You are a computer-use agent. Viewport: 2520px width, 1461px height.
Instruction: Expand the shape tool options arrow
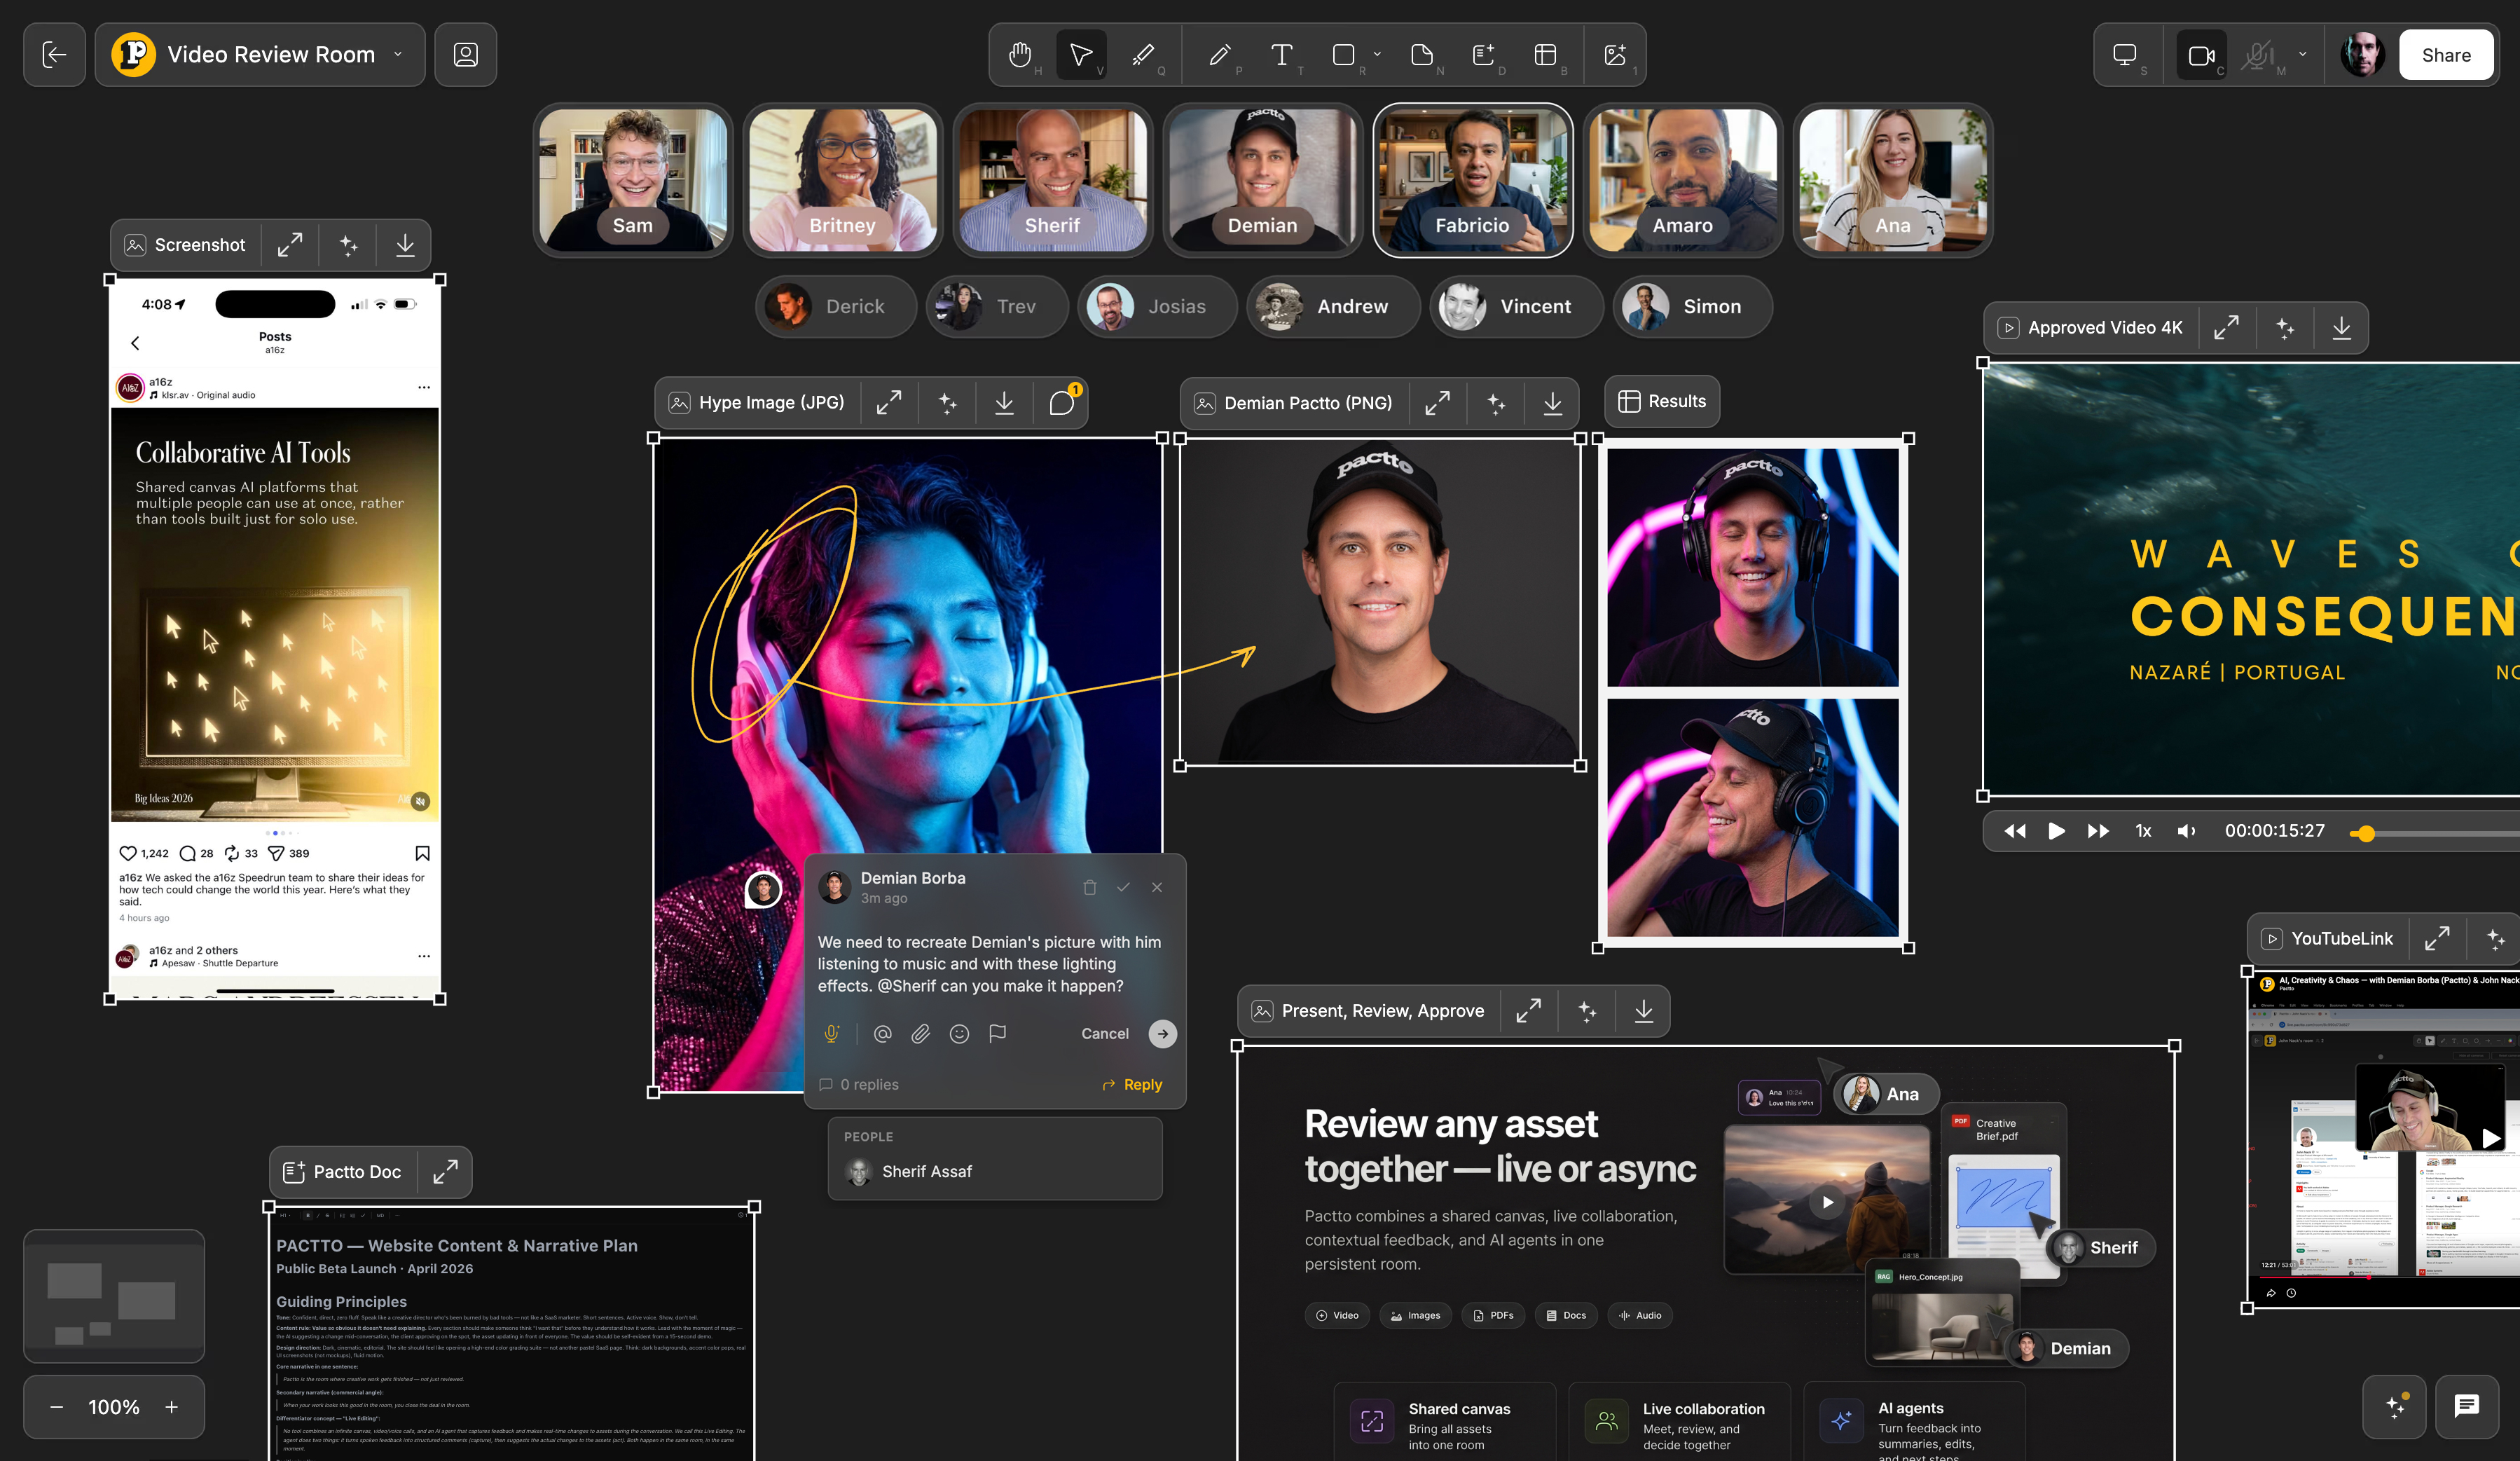click(1377, 54)
